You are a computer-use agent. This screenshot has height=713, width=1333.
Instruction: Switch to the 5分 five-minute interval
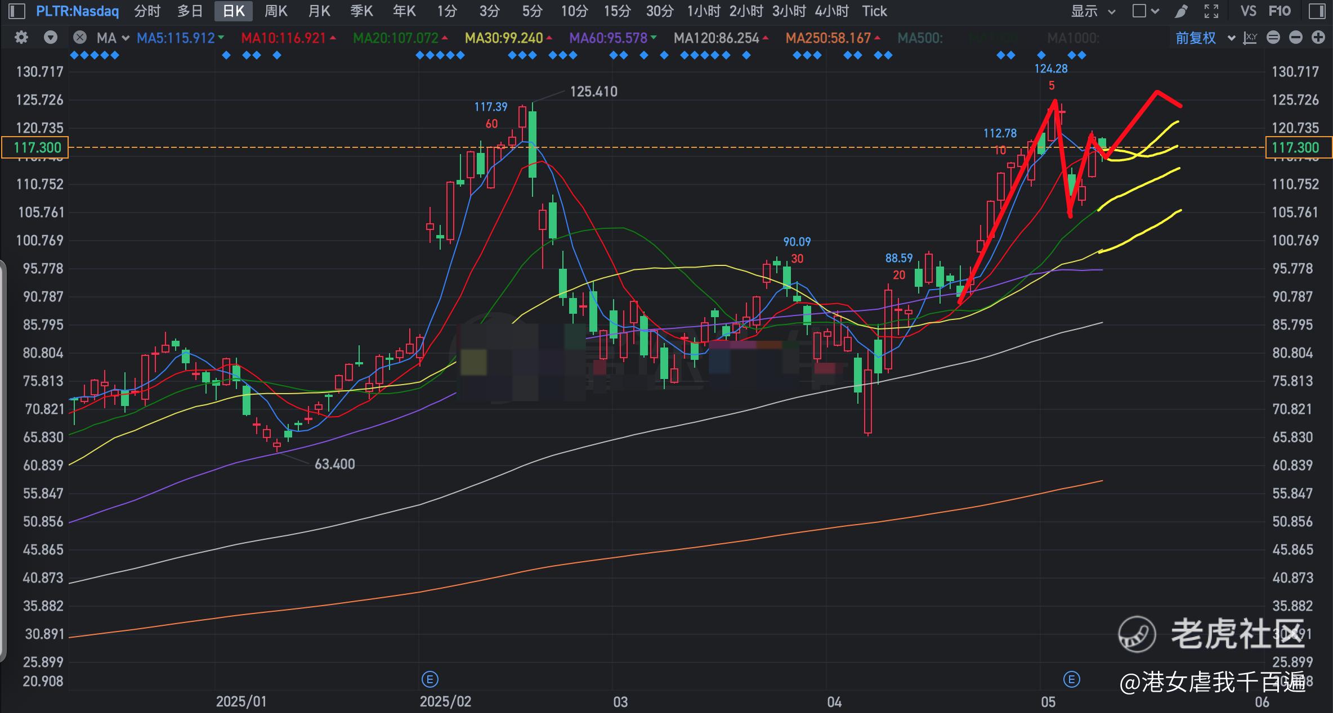[x=532, y=11]
